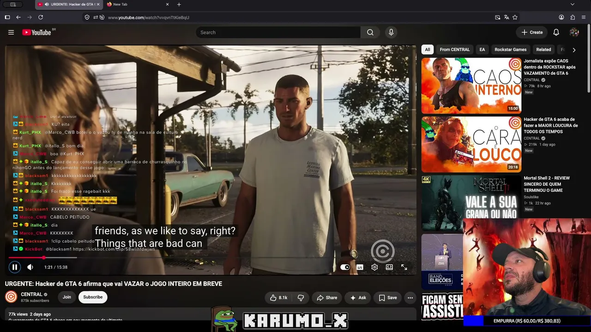Viewport: 591px width, 332px height.
Task: Open the Create menu
Action: click(x=532, y=32)
